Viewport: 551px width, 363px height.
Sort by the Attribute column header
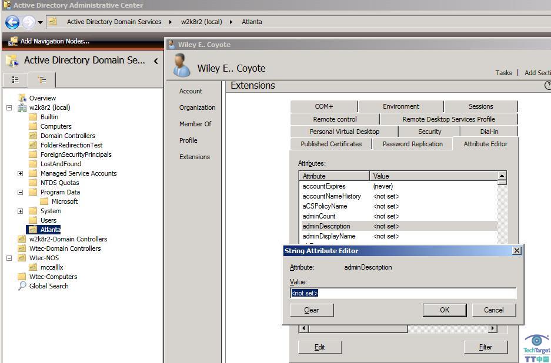tap(334, 176)
